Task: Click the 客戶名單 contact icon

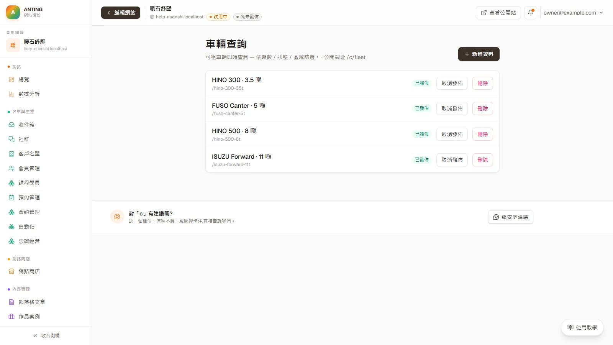Action: point(11,154)
